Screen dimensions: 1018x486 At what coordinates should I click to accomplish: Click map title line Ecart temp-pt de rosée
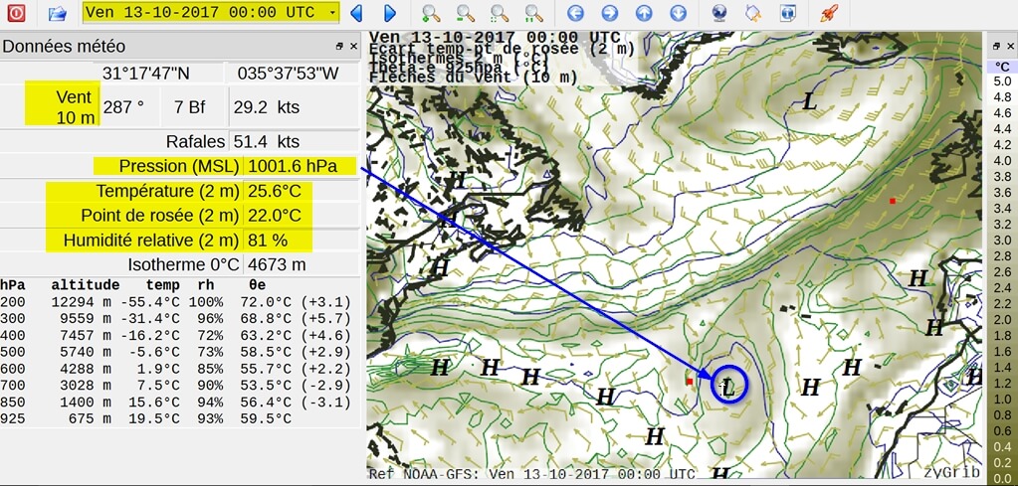[502, 49]
